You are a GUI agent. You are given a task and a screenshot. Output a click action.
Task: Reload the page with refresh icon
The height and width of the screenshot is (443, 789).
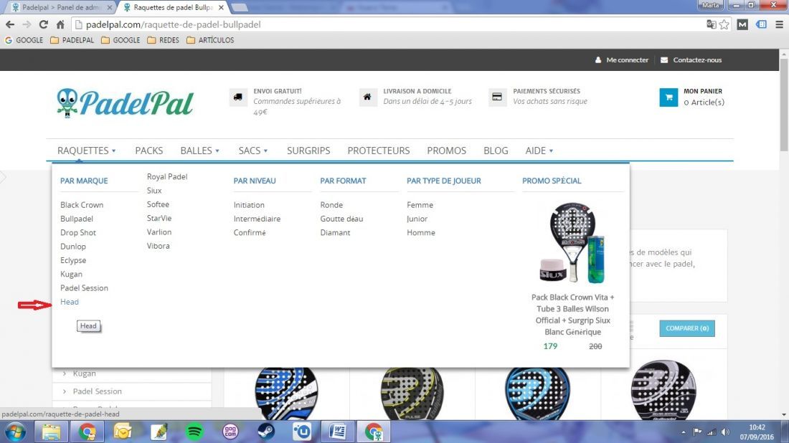(44, 24)
